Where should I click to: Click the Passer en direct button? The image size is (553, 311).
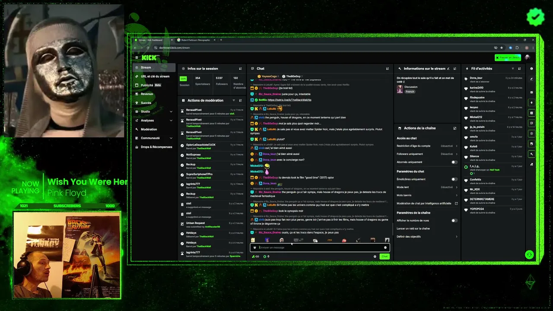tap(508, 57)
